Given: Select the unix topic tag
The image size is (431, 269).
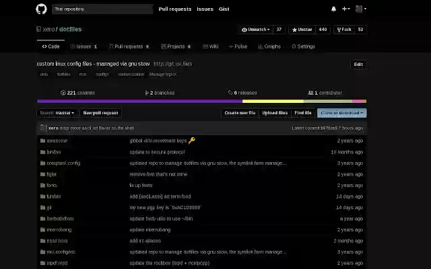Looking at the screenshot, I should (44, 75).
